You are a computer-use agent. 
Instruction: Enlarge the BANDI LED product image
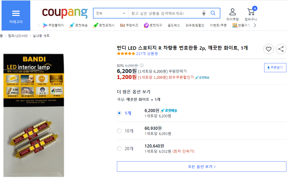(x=34, y=115)
